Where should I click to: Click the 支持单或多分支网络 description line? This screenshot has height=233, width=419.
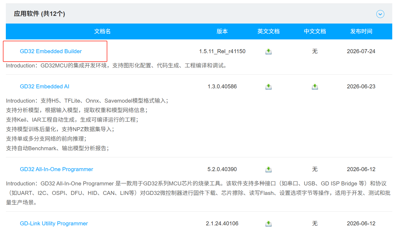click(x=46, y=139)
